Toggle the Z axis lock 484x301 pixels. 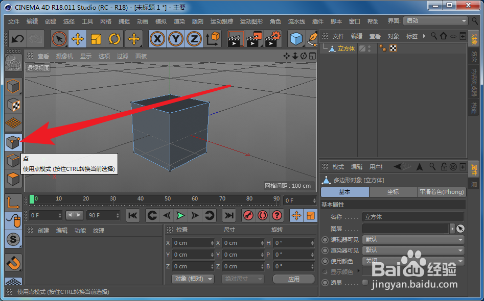[194, 39]
